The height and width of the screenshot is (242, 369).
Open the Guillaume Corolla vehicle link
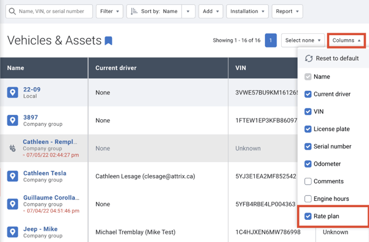tap(51, 198)
